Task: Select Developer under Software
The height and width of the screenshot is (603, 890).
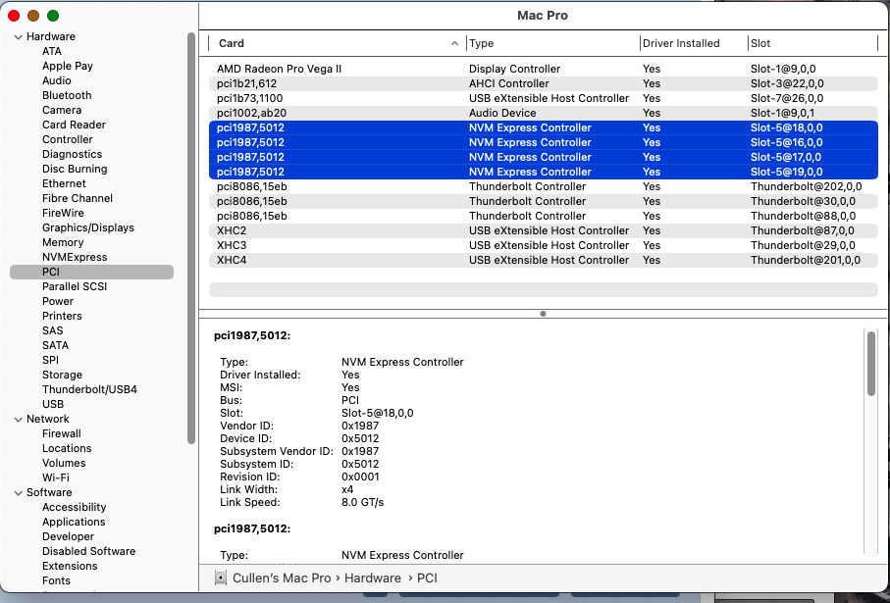Action: pyautogui.click(x=68, y=537)
